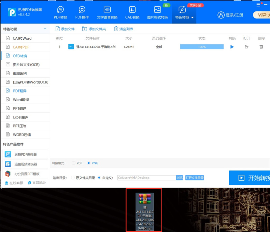Viewport: 270px width, 232px height.
Task: Select CAJ转PDF in sidebar
Action: (x=26, y=47)
